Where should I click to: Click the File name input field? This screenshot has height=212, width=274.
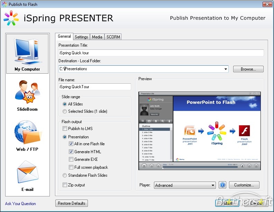pos(94,87)
